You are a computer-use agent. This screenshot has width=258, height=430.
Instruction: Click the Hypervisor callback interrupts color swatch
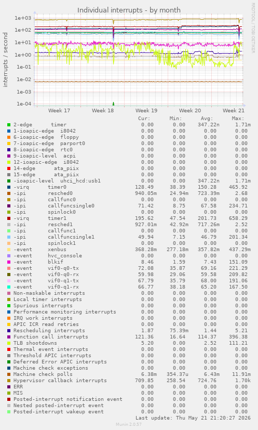click(9, 381)
